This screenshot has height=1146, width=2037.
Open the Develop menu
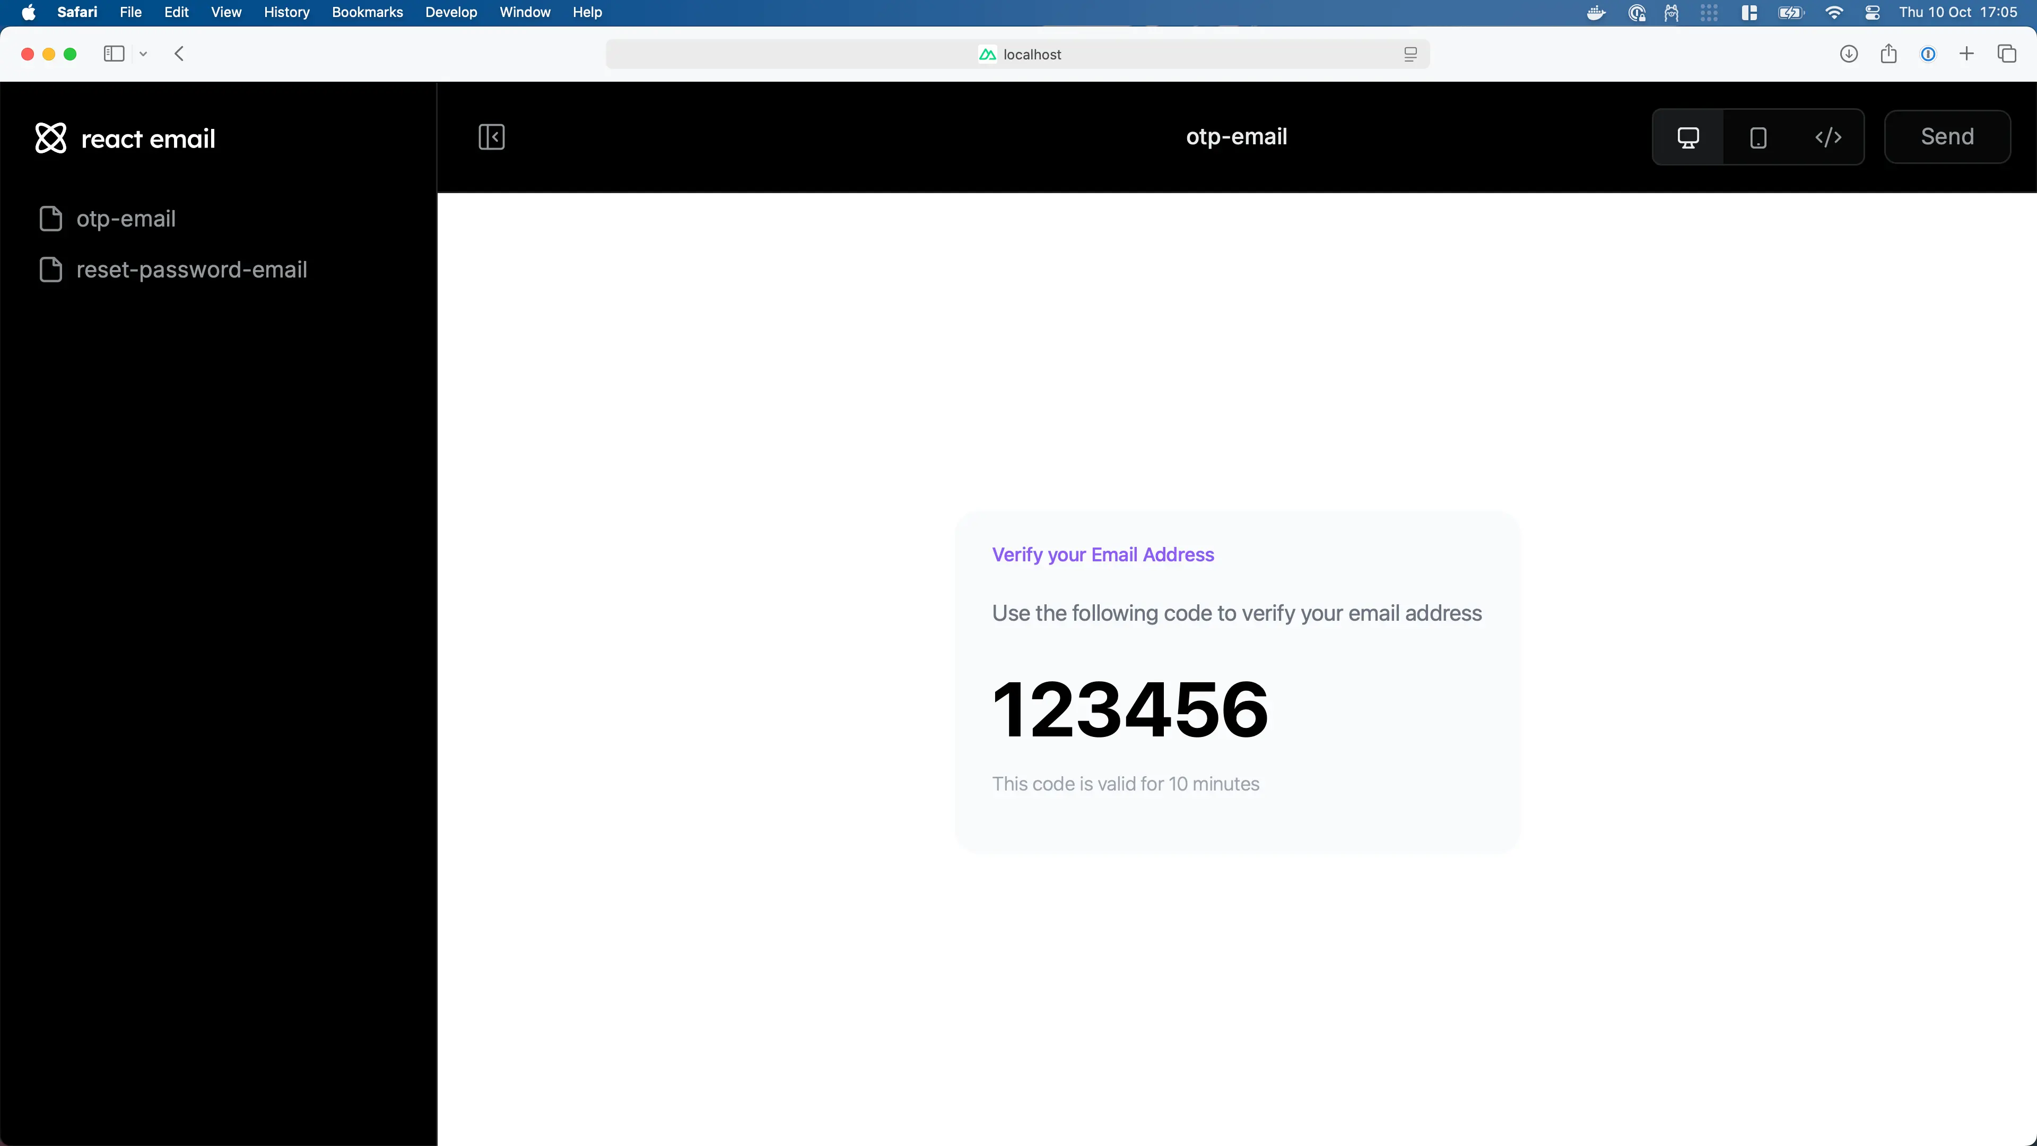tap(451, 13)
